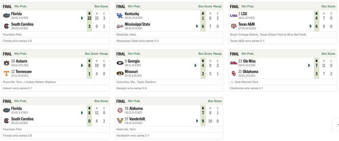Click the Kentucky Wildcats team logo
Screen dimensions: 339x141
[x=120, y=16]
